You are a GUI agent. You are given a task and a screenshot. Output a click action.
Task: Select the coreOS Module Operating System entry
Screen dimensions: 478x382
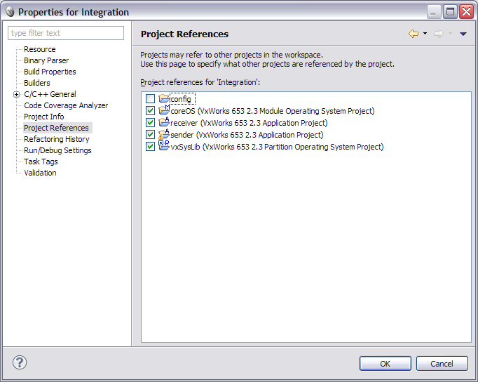click(273, 111)
